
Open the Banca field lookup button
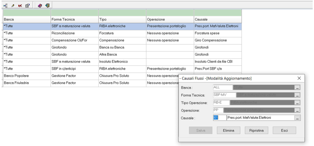click(x=297, y=87)
